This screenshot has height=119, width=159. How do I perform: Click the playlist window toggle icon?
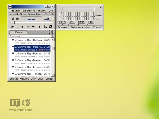pyautogui.click(x=50, y=27)
